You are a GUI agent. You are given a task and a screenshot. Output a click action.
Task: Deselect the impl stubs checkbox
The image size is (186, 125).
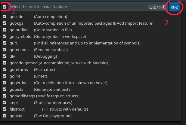[5, 102]
